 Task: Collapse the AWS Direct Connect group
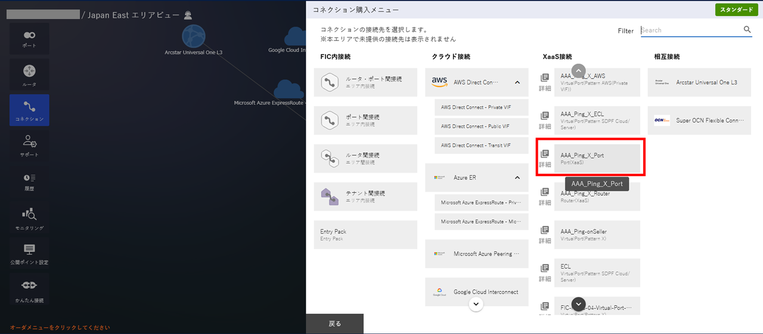point(517,82)
